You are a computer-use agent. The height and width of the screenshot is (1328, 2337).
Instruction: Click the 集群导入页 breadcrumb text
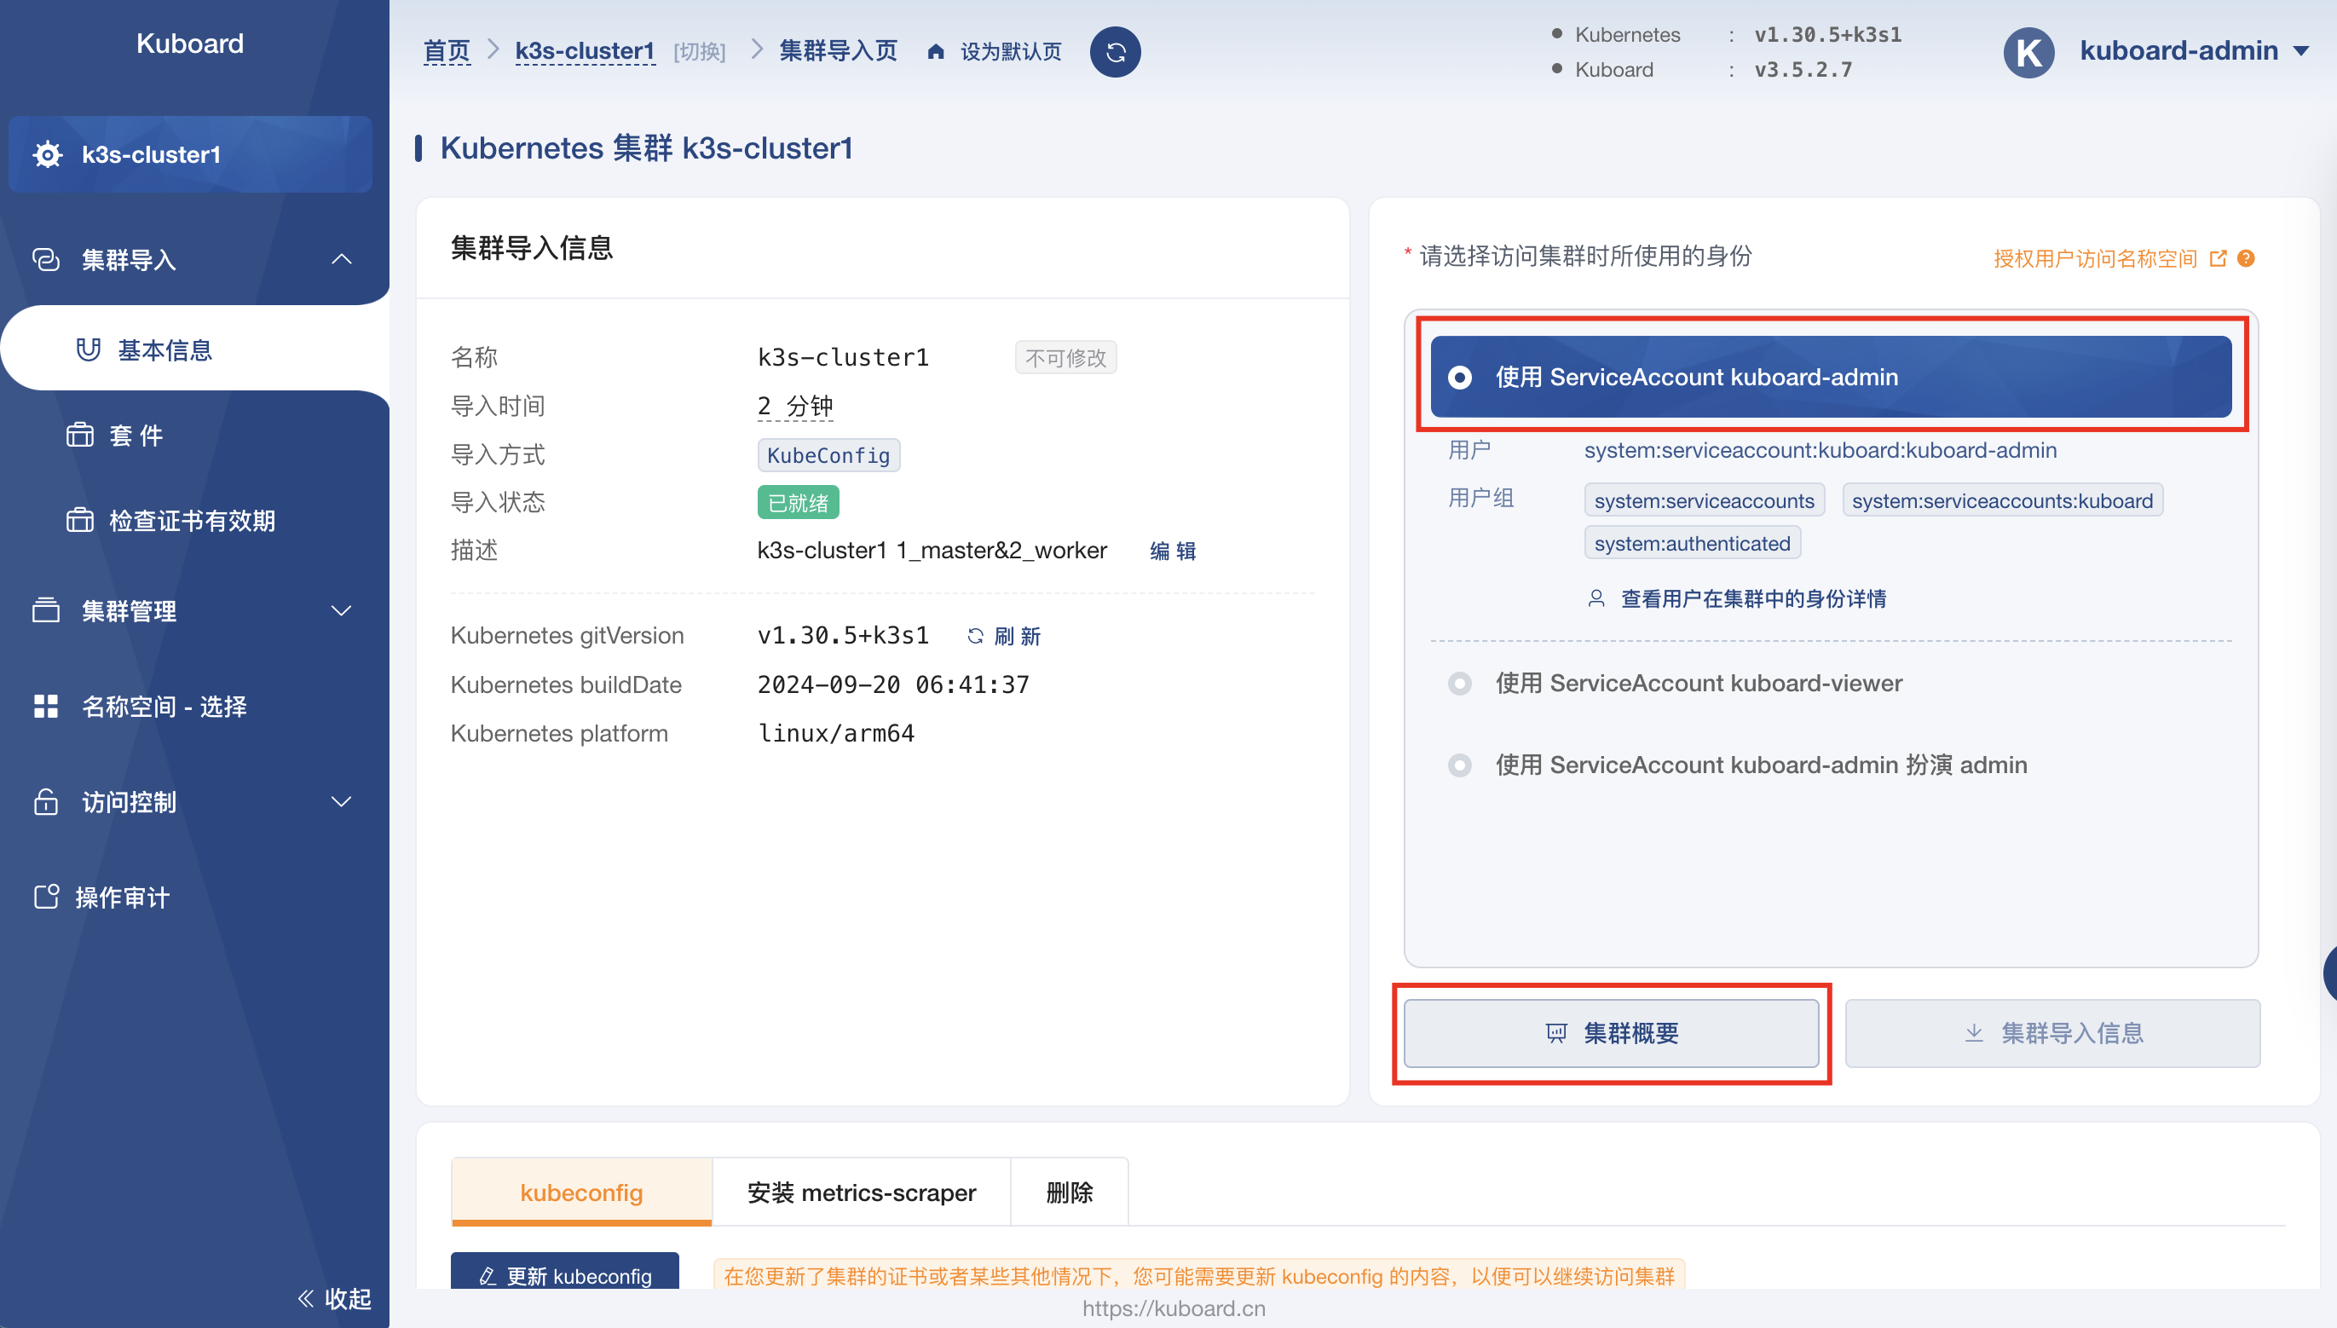point(838,51)
